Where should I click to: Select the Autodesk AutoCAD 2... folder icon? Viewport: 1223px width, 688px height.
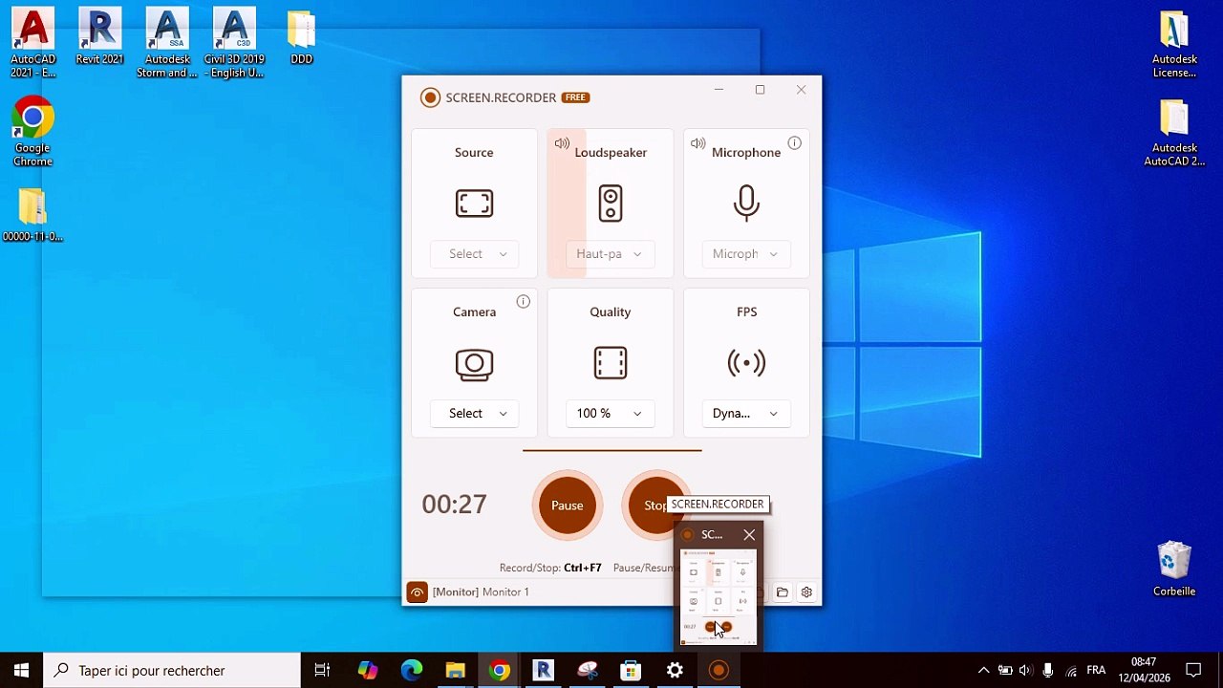1174,132
